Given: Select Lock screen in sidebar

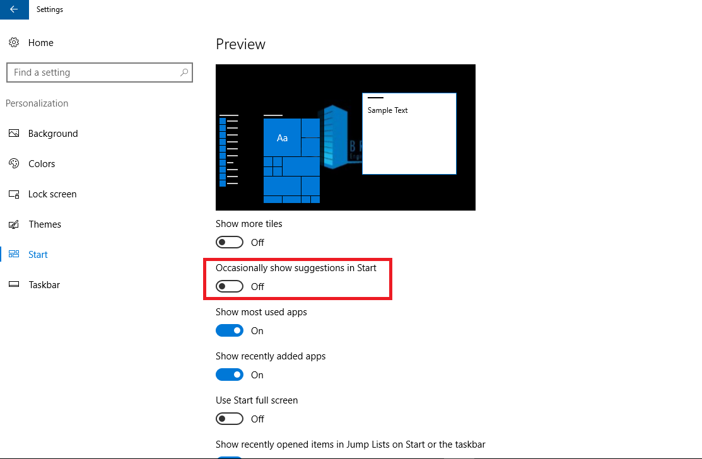Looking at the screenshot, I should [x=52, y=194].
